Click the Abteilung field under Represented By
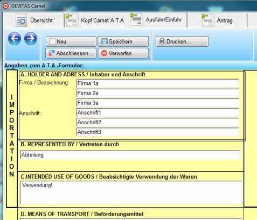This screenshot has height=220, width=257. click(x=130, y=155)
